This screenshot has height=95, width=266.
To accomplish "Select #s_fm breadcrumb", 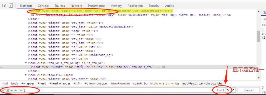I will tap(77, 83).
